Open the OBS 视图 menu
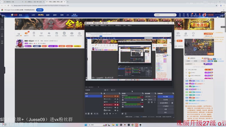Screen dimensions: 226x127 point(97,25)
